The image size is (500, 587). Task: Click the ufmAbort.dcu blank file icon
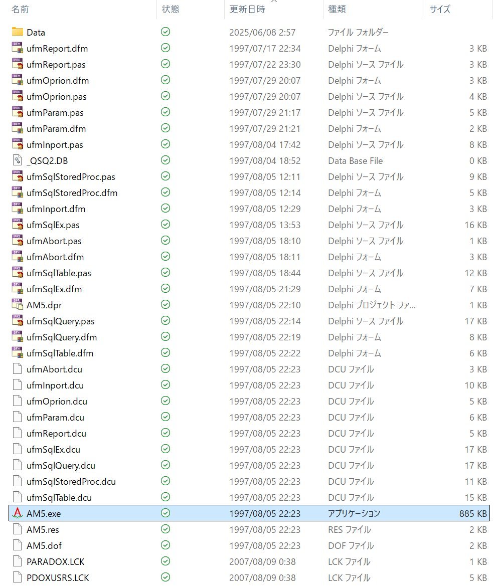coord(17,369)
